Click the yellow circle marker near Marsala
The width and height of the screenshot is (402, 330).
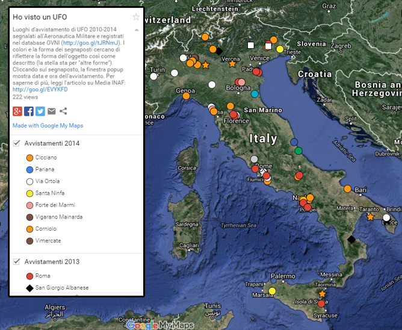(272, 291)
